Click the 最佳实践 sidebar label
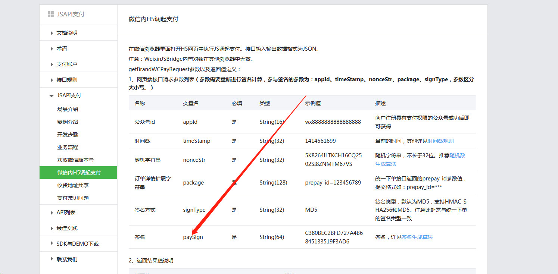 click(67, 228)
